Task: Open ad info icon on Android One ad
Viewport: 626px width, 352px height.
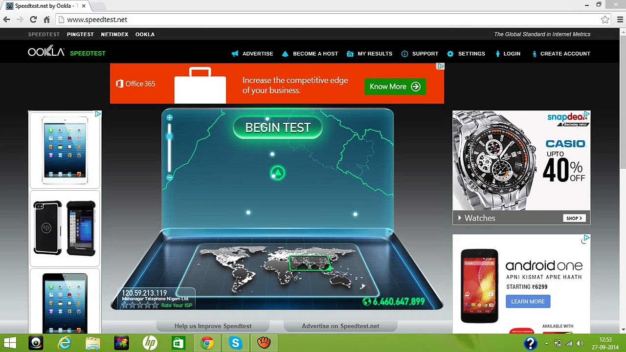Action: click(586, 239)
